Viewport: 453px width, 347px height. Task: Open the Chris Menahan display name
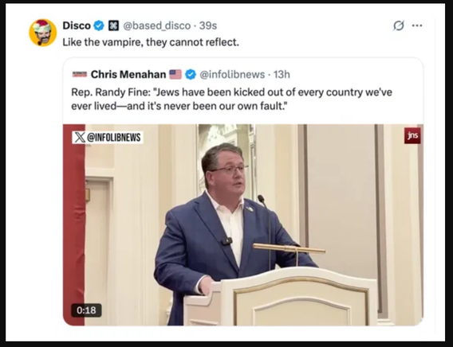(x=128, y=74)
